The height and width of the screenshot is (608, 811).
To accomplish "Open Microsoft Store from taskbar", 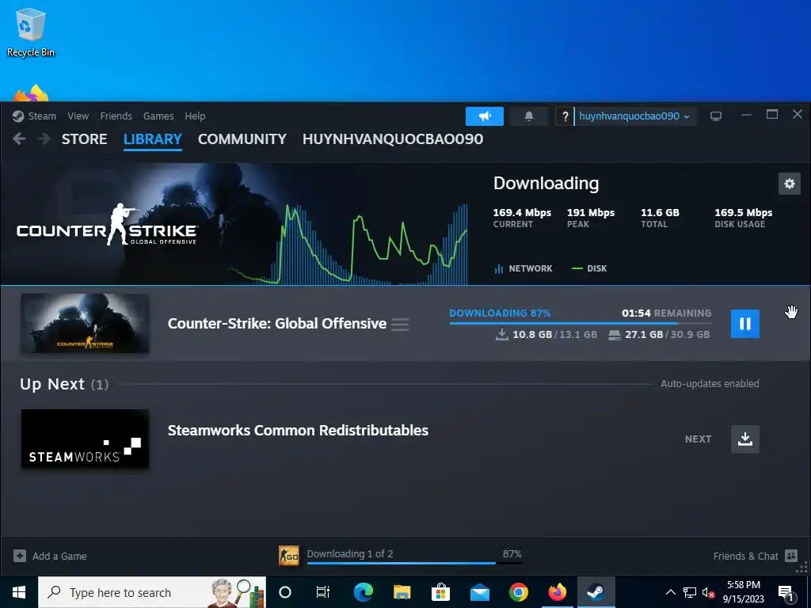I will tap(440, 592).
